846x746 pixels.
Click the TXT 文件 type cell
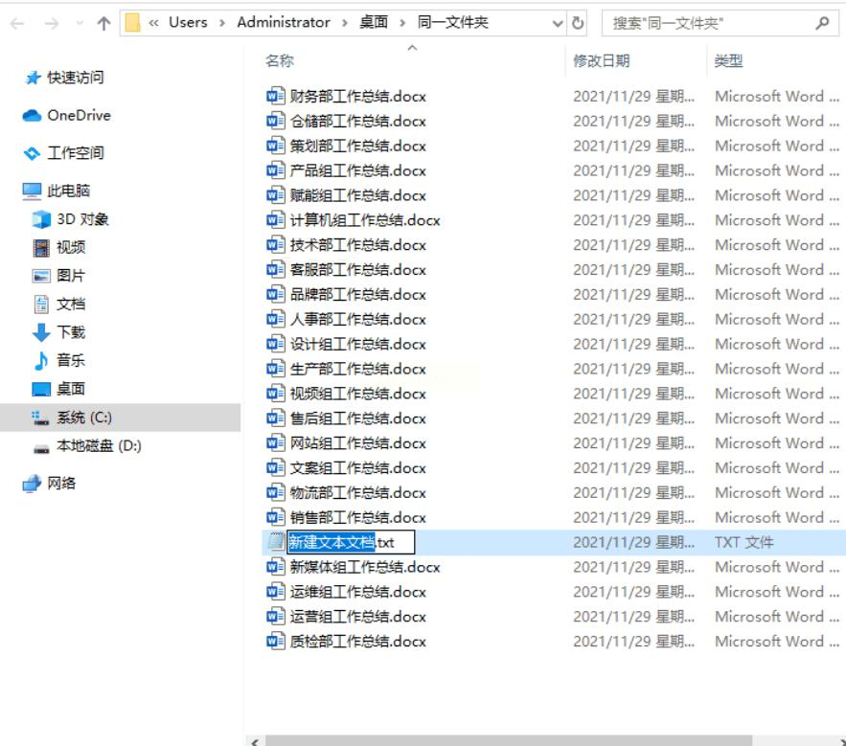744,543
